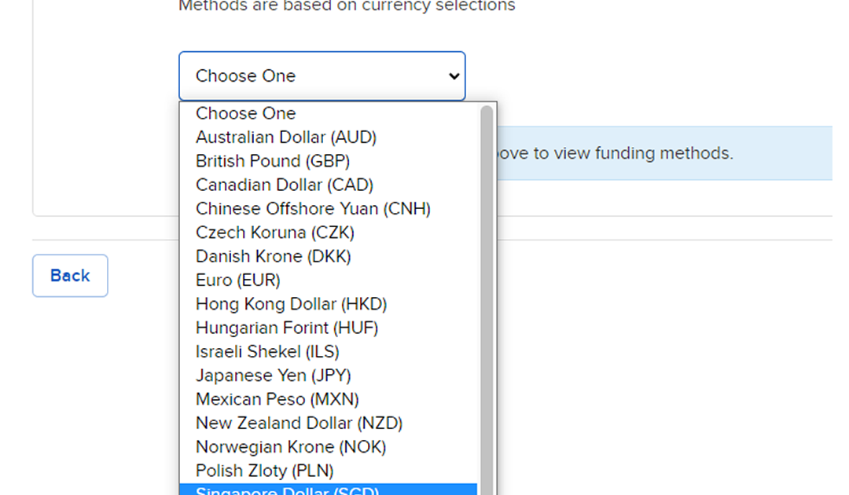Screen dimensions: 849x495
Task: Select Norwegian Krone (NOK) option
Action: (x=291, y=447)
